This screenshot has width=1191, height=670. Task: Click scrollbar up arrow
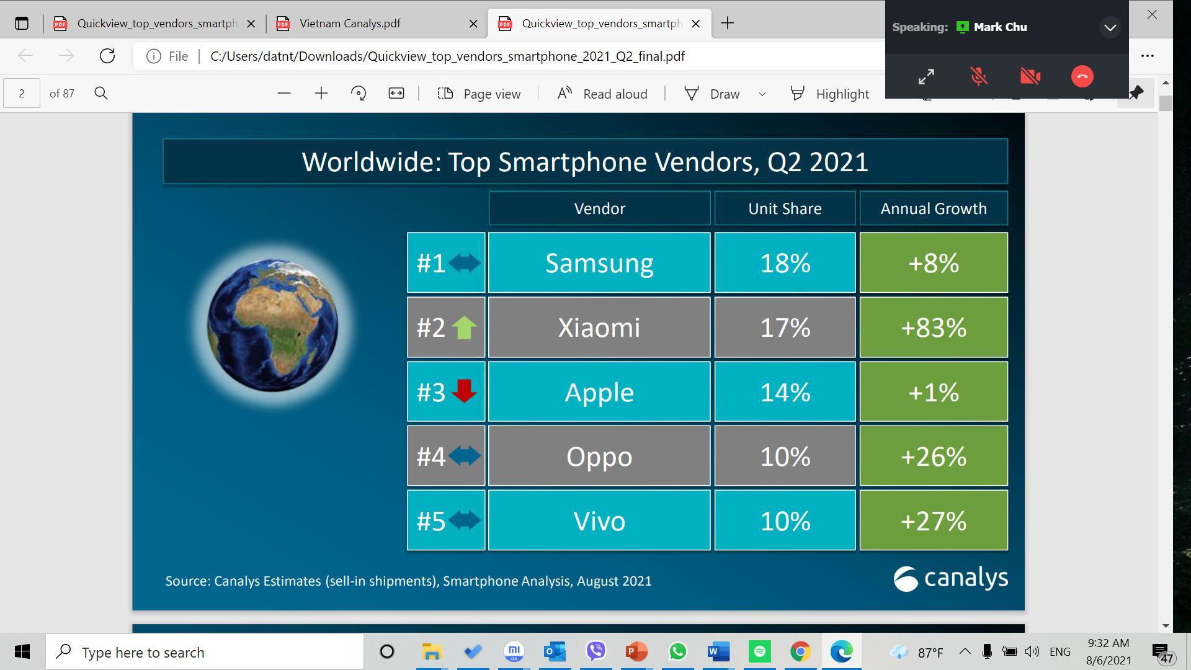click(x=1166, y=83)
